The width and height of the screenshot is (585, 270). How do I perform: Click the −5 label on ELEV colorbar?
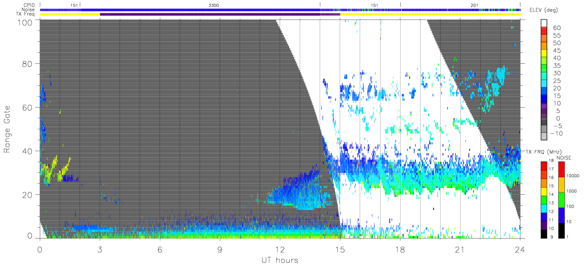click(557, 126)
